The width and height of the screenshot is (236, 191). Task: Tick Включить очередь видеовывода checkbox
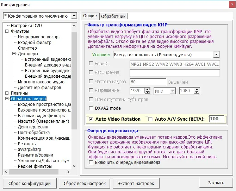[91, 162]
